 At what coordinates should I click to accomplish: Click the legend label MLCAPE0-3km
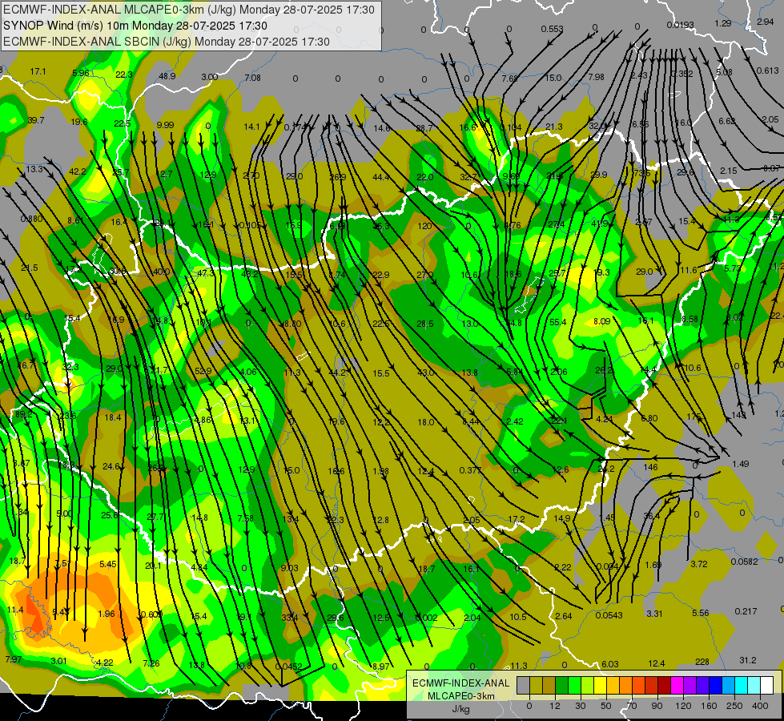coord(461,696)
